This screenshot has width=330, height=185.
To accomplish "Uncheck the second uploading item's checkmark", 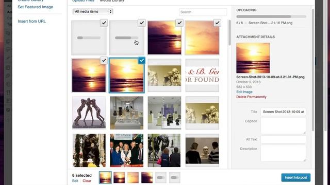I will (142, 23).
